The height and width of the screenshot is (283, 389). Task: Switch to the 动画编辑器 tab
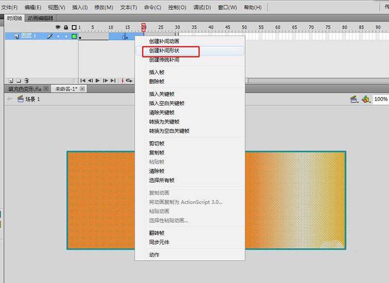(40, 18)
